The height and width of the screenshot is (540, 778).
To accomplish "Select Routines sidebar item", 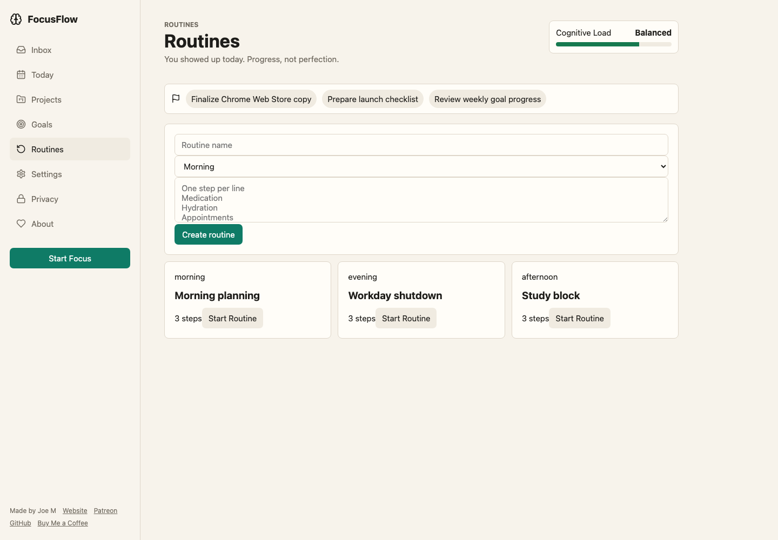I will coord(70,149).
